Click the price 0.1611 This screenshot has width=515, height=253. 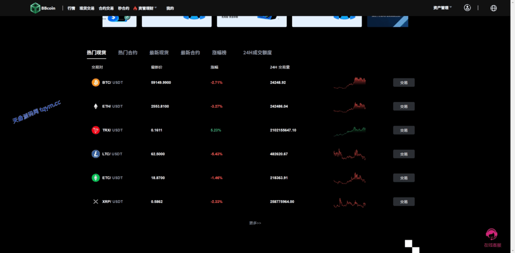(157, 130)
